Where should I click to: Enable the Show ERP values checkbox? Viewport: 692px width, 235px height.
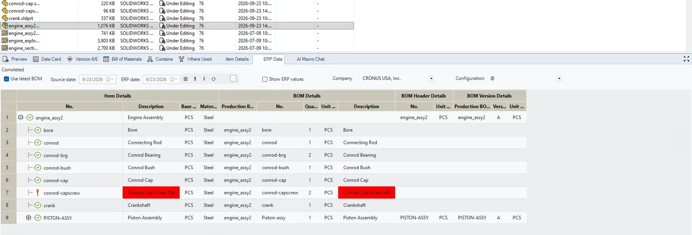(x=265, y=79)
